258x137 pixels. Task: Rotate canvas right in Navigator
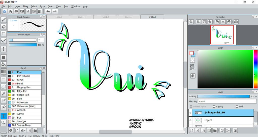click(229, 22)
